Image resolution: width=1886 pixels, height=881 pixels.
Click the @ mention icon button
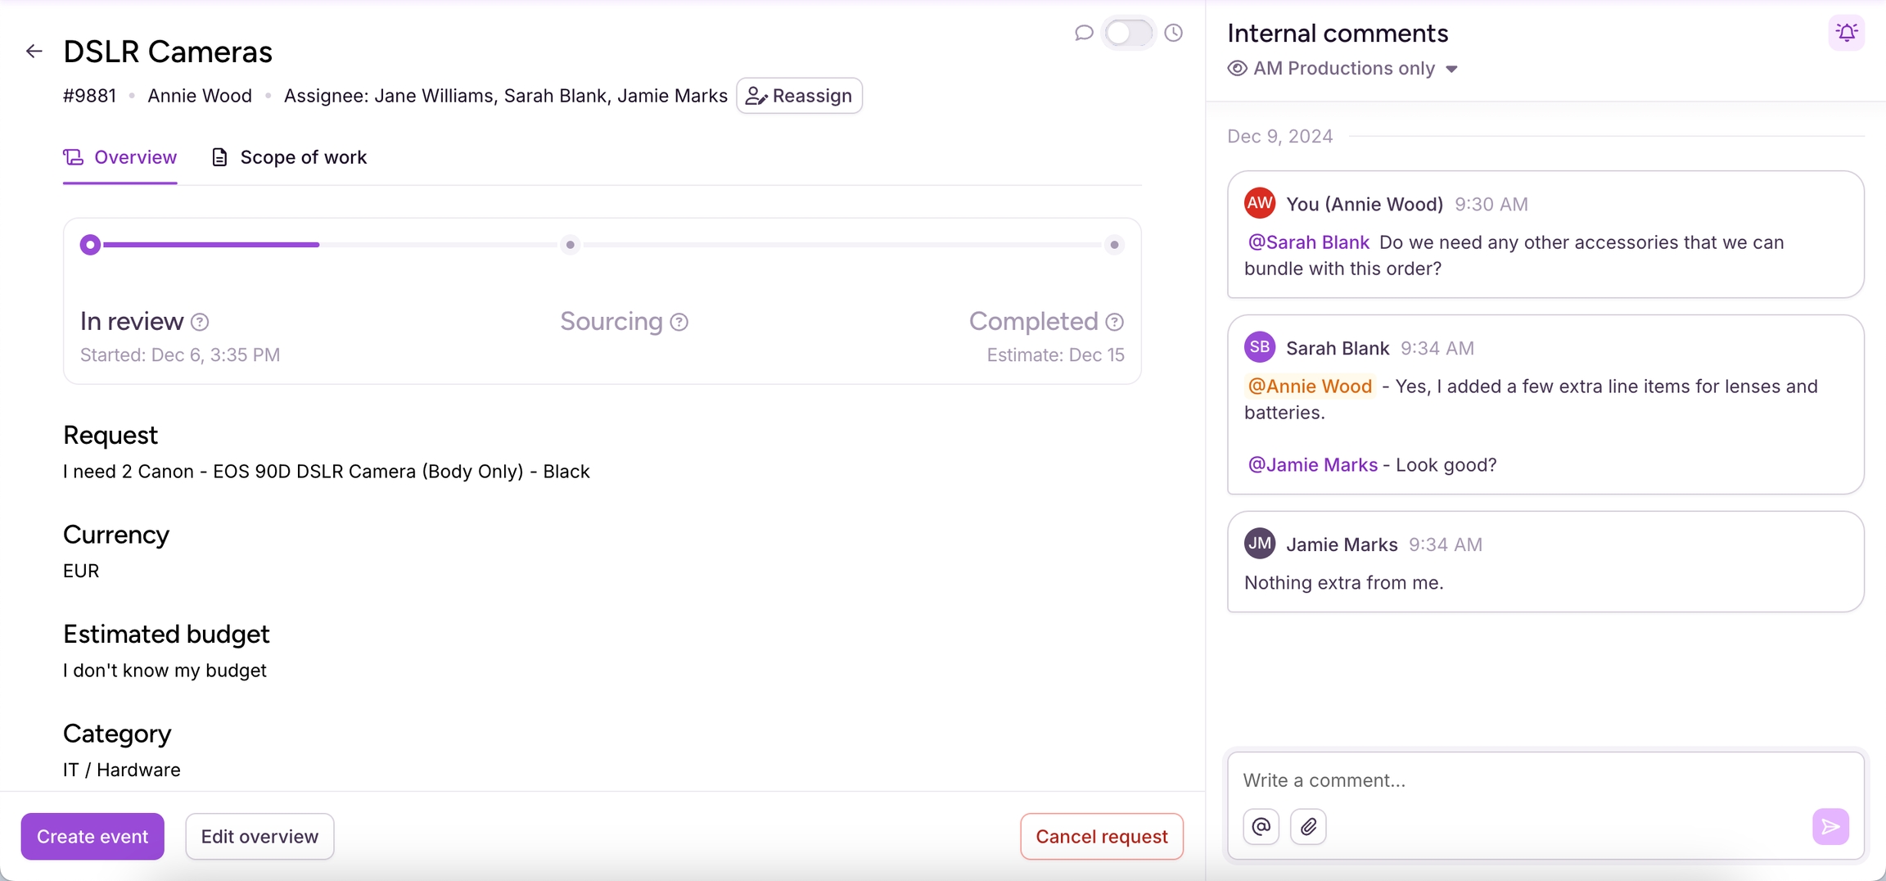[x=1261, y=827]
